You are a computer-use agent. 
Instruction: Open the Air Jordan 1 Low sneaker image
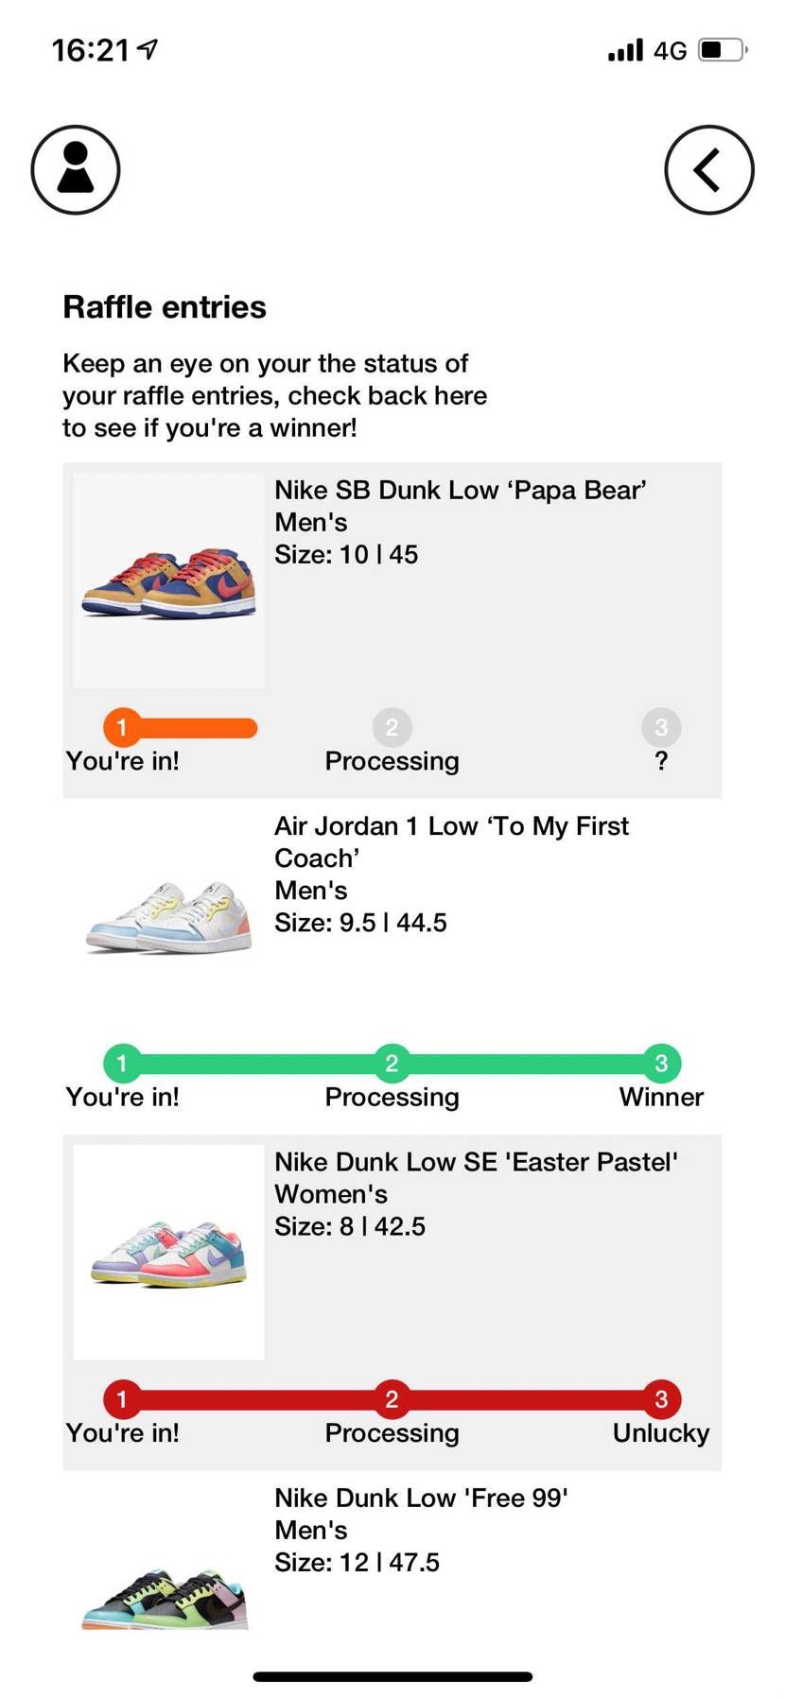pyautogui.click(x=169, y=917)
